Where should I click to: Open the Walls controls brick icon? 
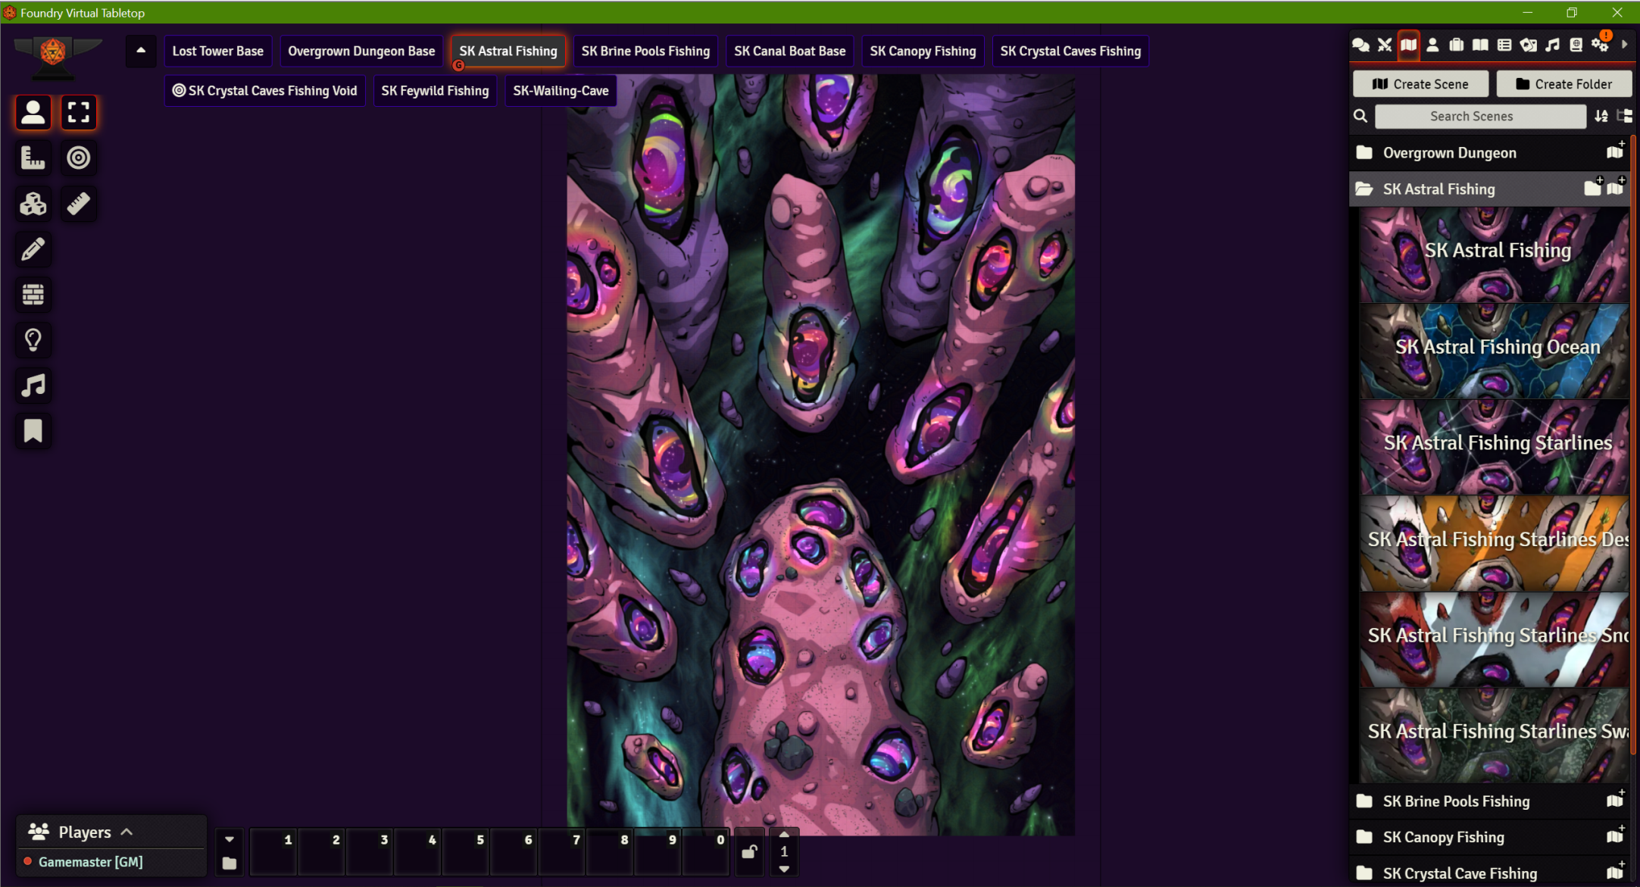pyautogui.click(x=33, y=295)
